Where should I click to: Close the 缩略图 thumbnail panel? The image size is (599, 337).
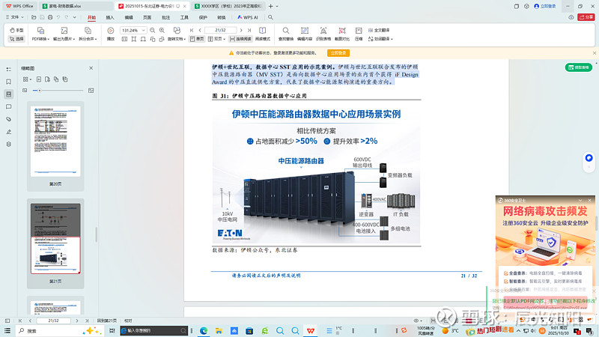point(91,68)
